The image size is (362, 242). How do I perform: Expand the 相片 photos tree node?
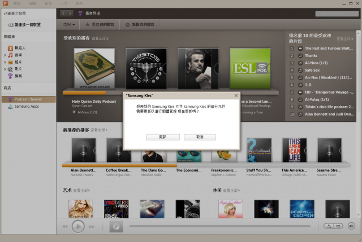tap(5, 62)
